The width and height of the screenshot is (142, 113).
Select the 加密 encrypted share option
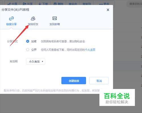[x=28, y=41]
